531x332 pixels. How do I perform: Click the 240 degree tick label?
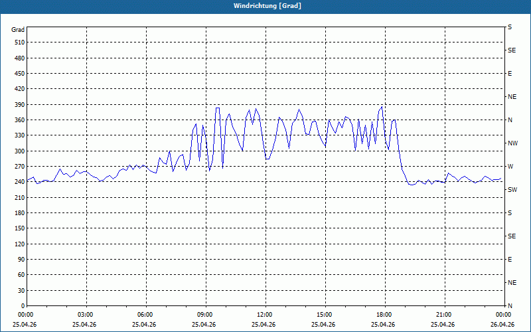click(x=20, y=182)
